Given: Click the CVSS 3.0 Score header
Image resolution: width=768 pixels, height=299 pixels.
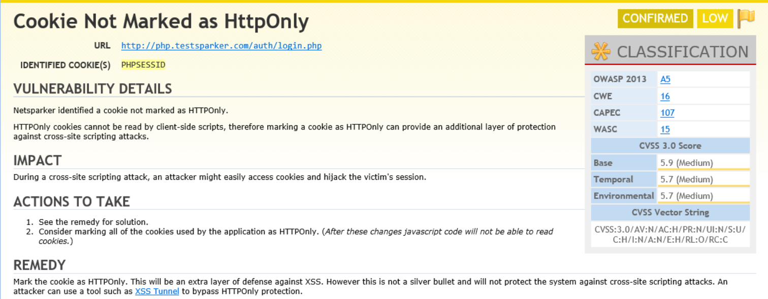Looking at the screenshot, I should click(670, 146).
